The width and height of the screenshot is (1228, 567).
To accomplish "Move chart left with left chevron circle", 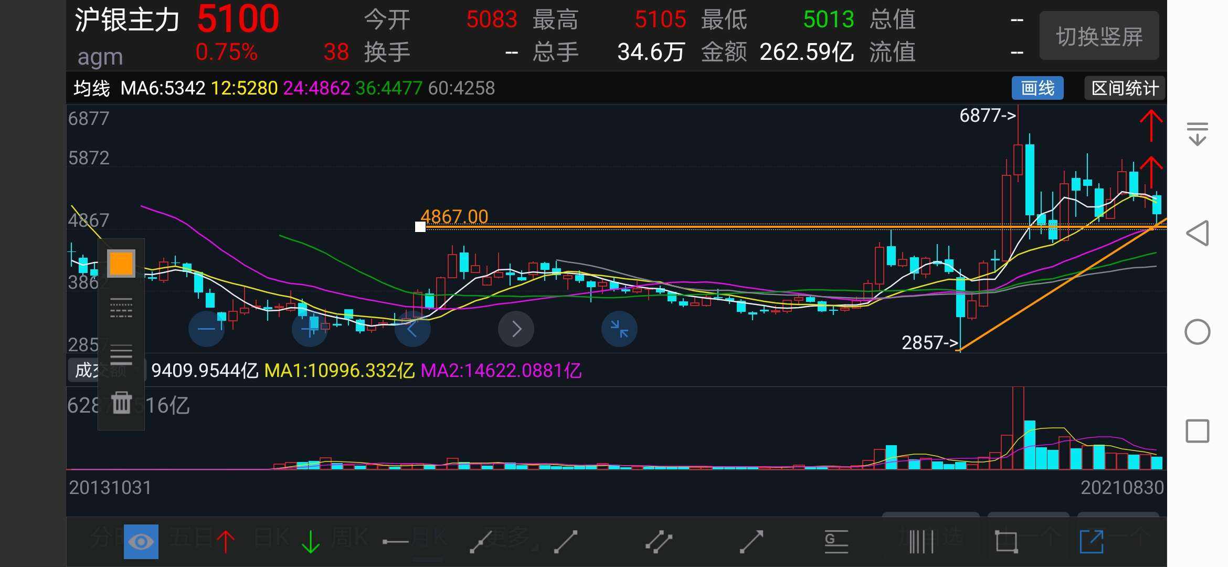I will (412, 329).
